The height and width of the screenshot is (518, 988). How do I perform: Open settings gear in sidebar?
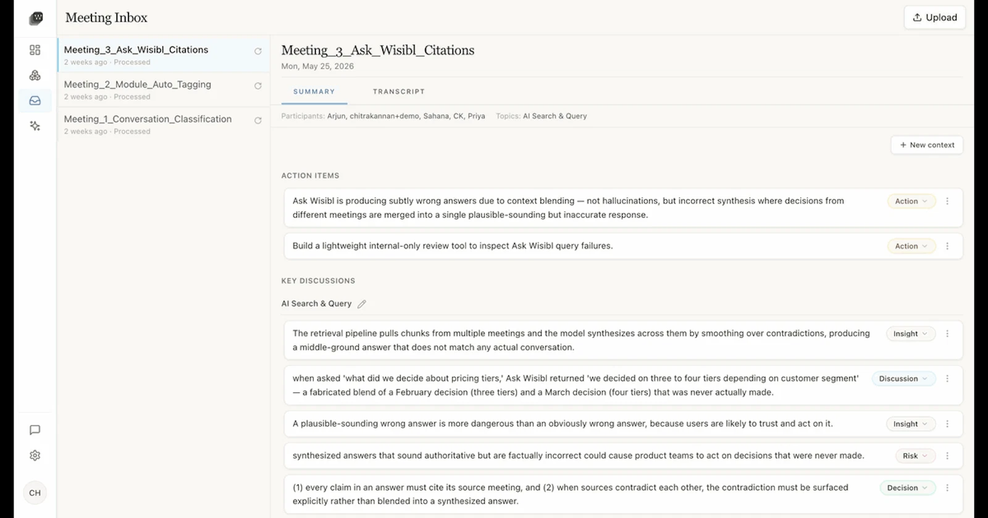[35, 455]
